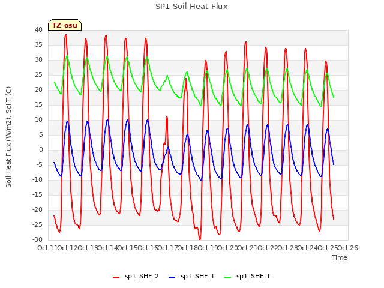
Task: Select the sp1_SHF_1 legend label
Action: tap(197, 276)
